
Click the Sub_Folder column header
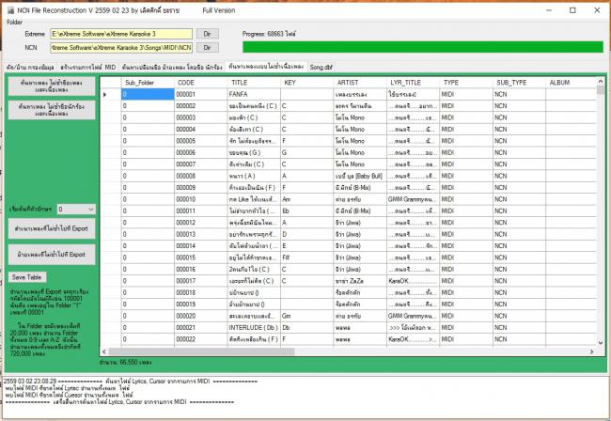tap(148, 83)
